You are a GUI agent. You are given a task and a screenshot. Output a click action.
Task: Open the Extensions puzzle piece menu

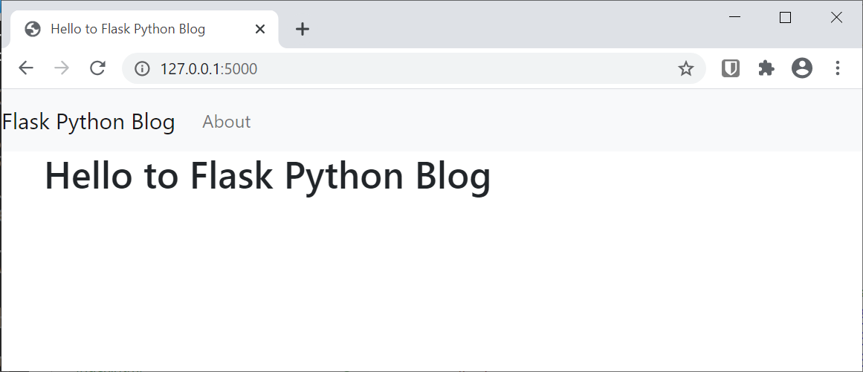[x=766, y=68]
